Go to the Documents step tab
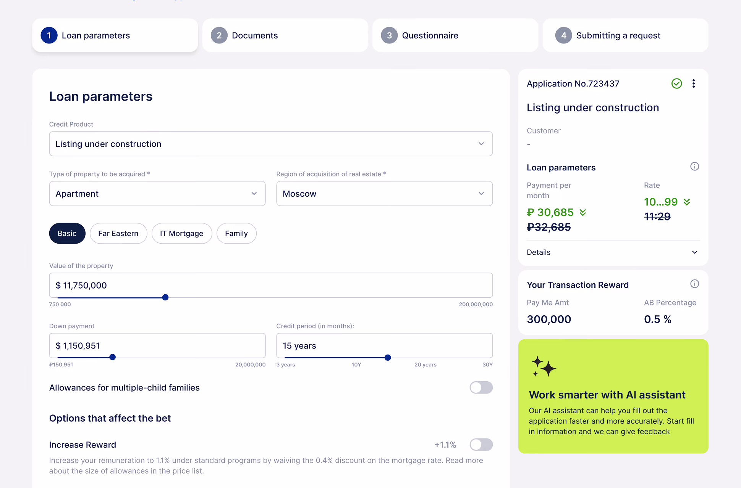 tap(285, 35)
